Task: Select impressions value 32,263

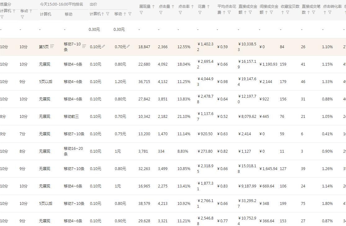Action: point(144,169)
